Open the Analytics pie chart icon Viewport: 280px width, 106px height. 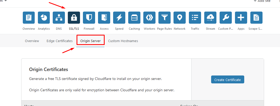coord(44,18)
